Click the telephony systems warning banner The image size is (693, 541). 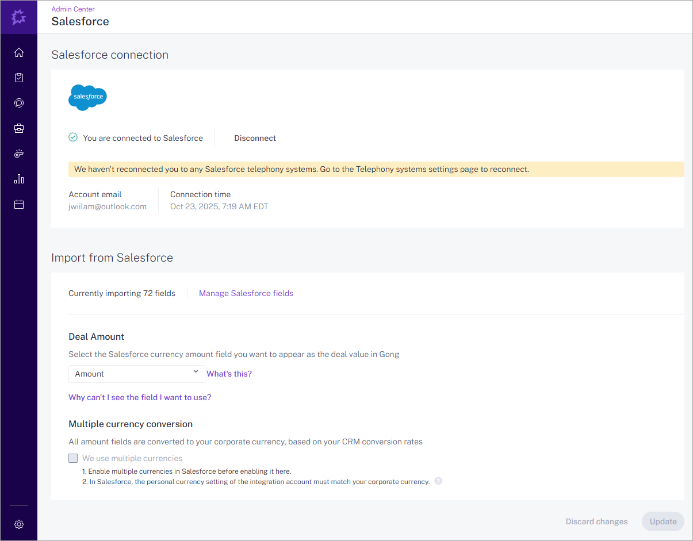(376, 169)
